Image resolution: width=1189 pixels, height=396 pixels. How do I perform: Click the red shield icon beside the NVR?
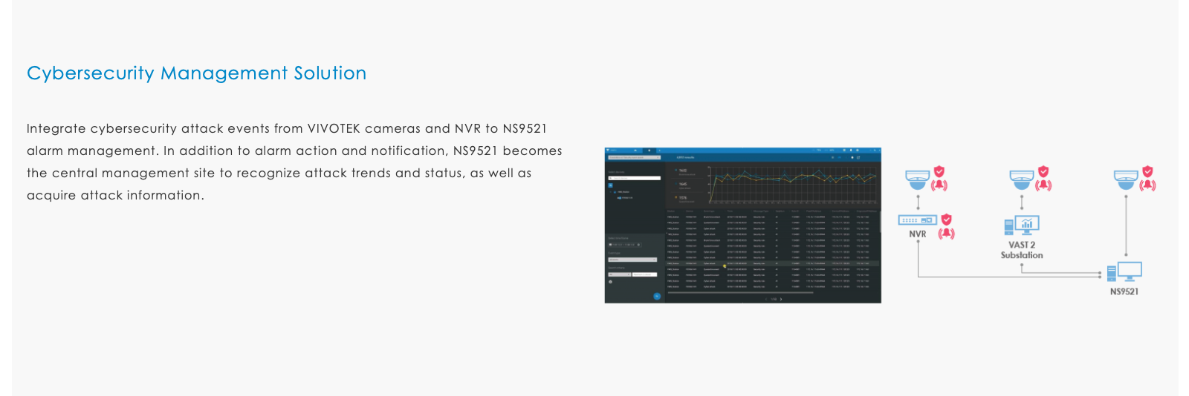[x=946, y=220]
